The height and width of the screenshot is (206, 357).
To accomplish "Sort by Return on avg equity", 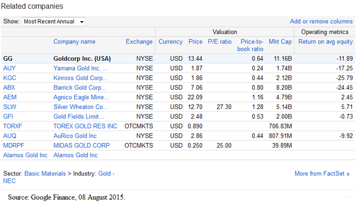I will tap(325, 42).
